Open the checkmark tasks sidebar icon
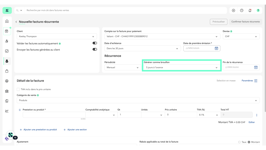Screen dimensions: 266x150 pos(7,51)
